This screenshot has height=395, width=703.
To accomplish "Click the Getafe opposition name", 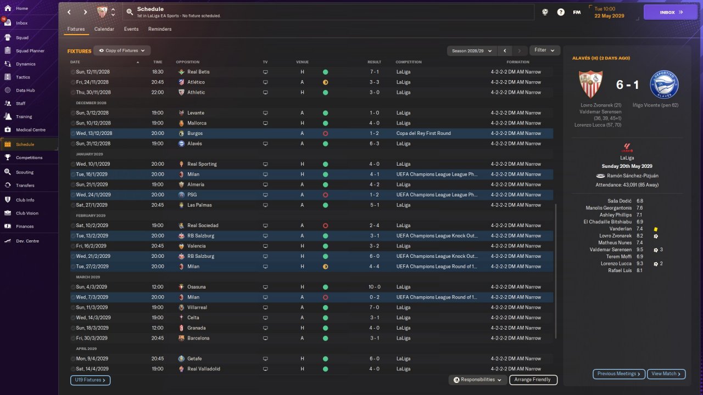I will [x=194, y=359].
